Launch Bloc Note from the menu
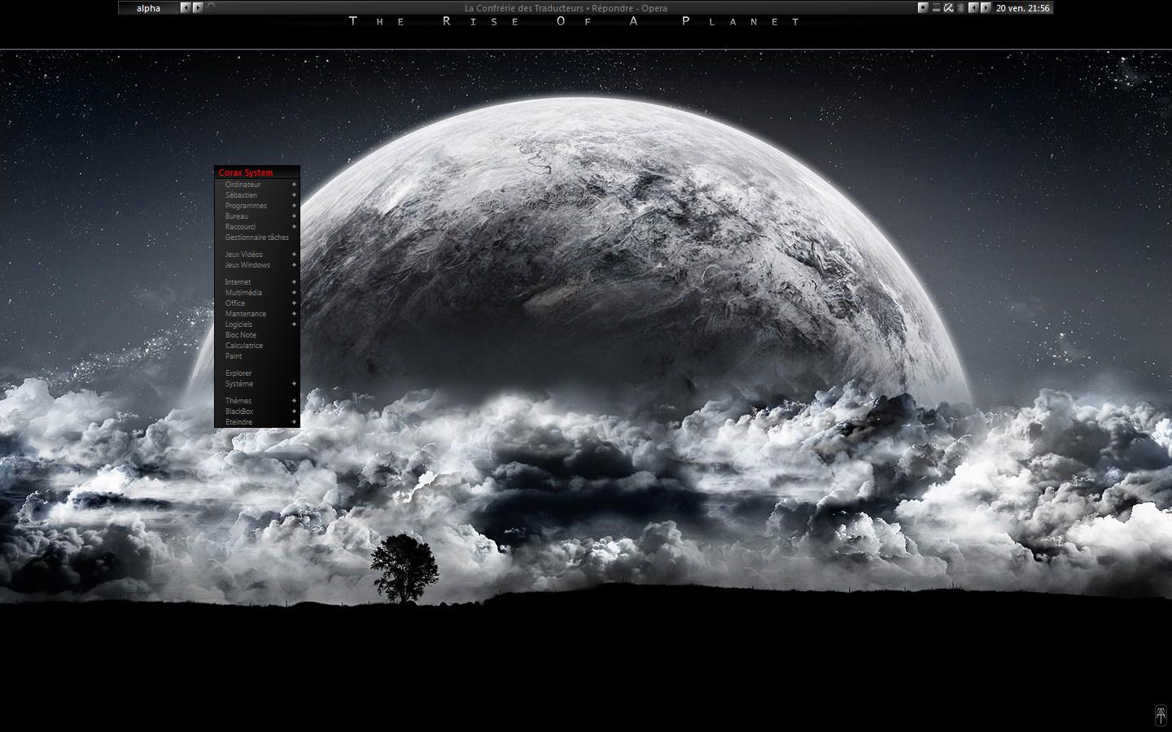Image resolution: width=1172 pixels, height=732 pixels. (x=257, y=335)
